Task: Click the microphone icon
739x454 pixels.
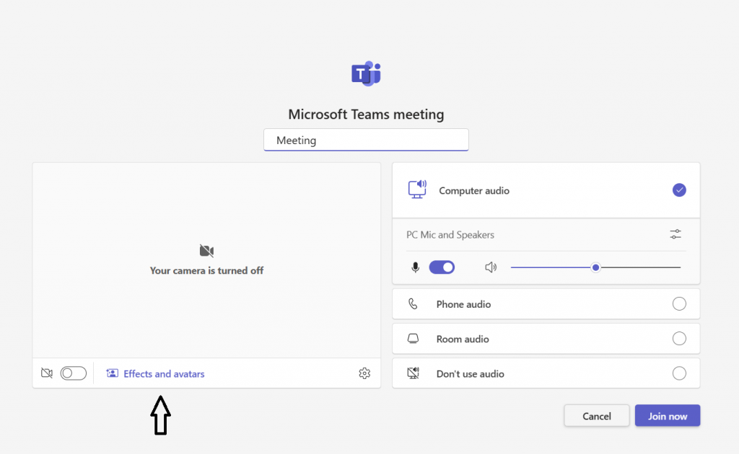Action: point(415,267)
